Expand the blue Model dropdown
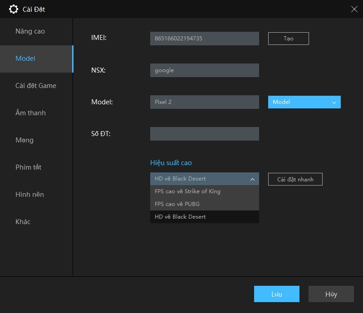The height and width of the screenshot is (313, 363). (x=304, y=102)
